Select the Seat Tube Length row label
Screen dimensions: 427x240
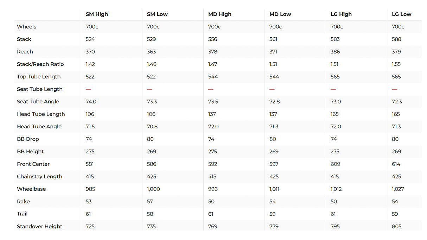[40, 89]
